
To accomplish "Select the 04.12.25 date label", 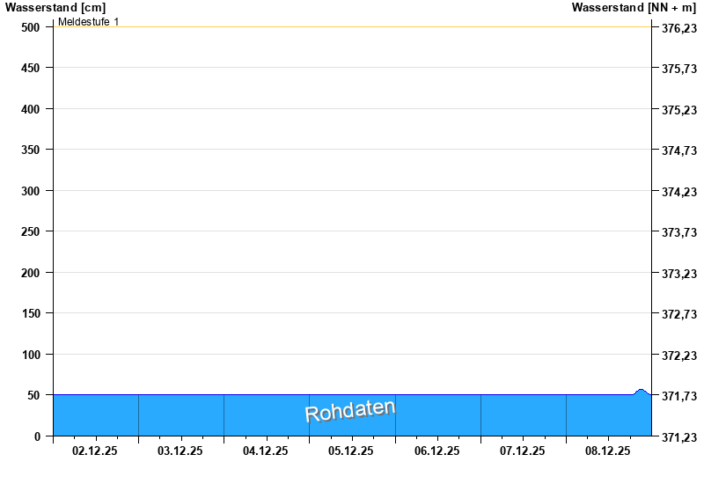I will click(266, 451).
